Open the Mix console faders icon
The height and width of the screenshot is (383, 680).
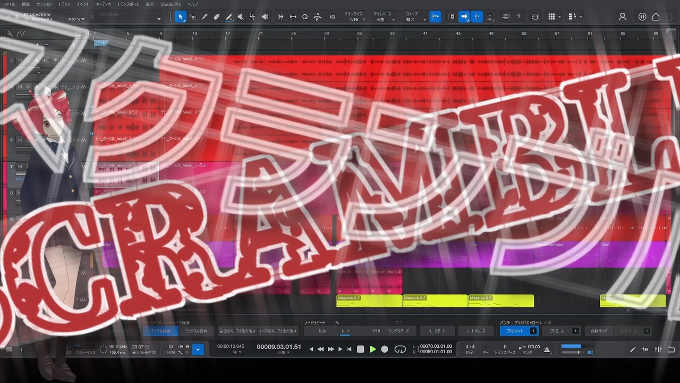[659, 349]
